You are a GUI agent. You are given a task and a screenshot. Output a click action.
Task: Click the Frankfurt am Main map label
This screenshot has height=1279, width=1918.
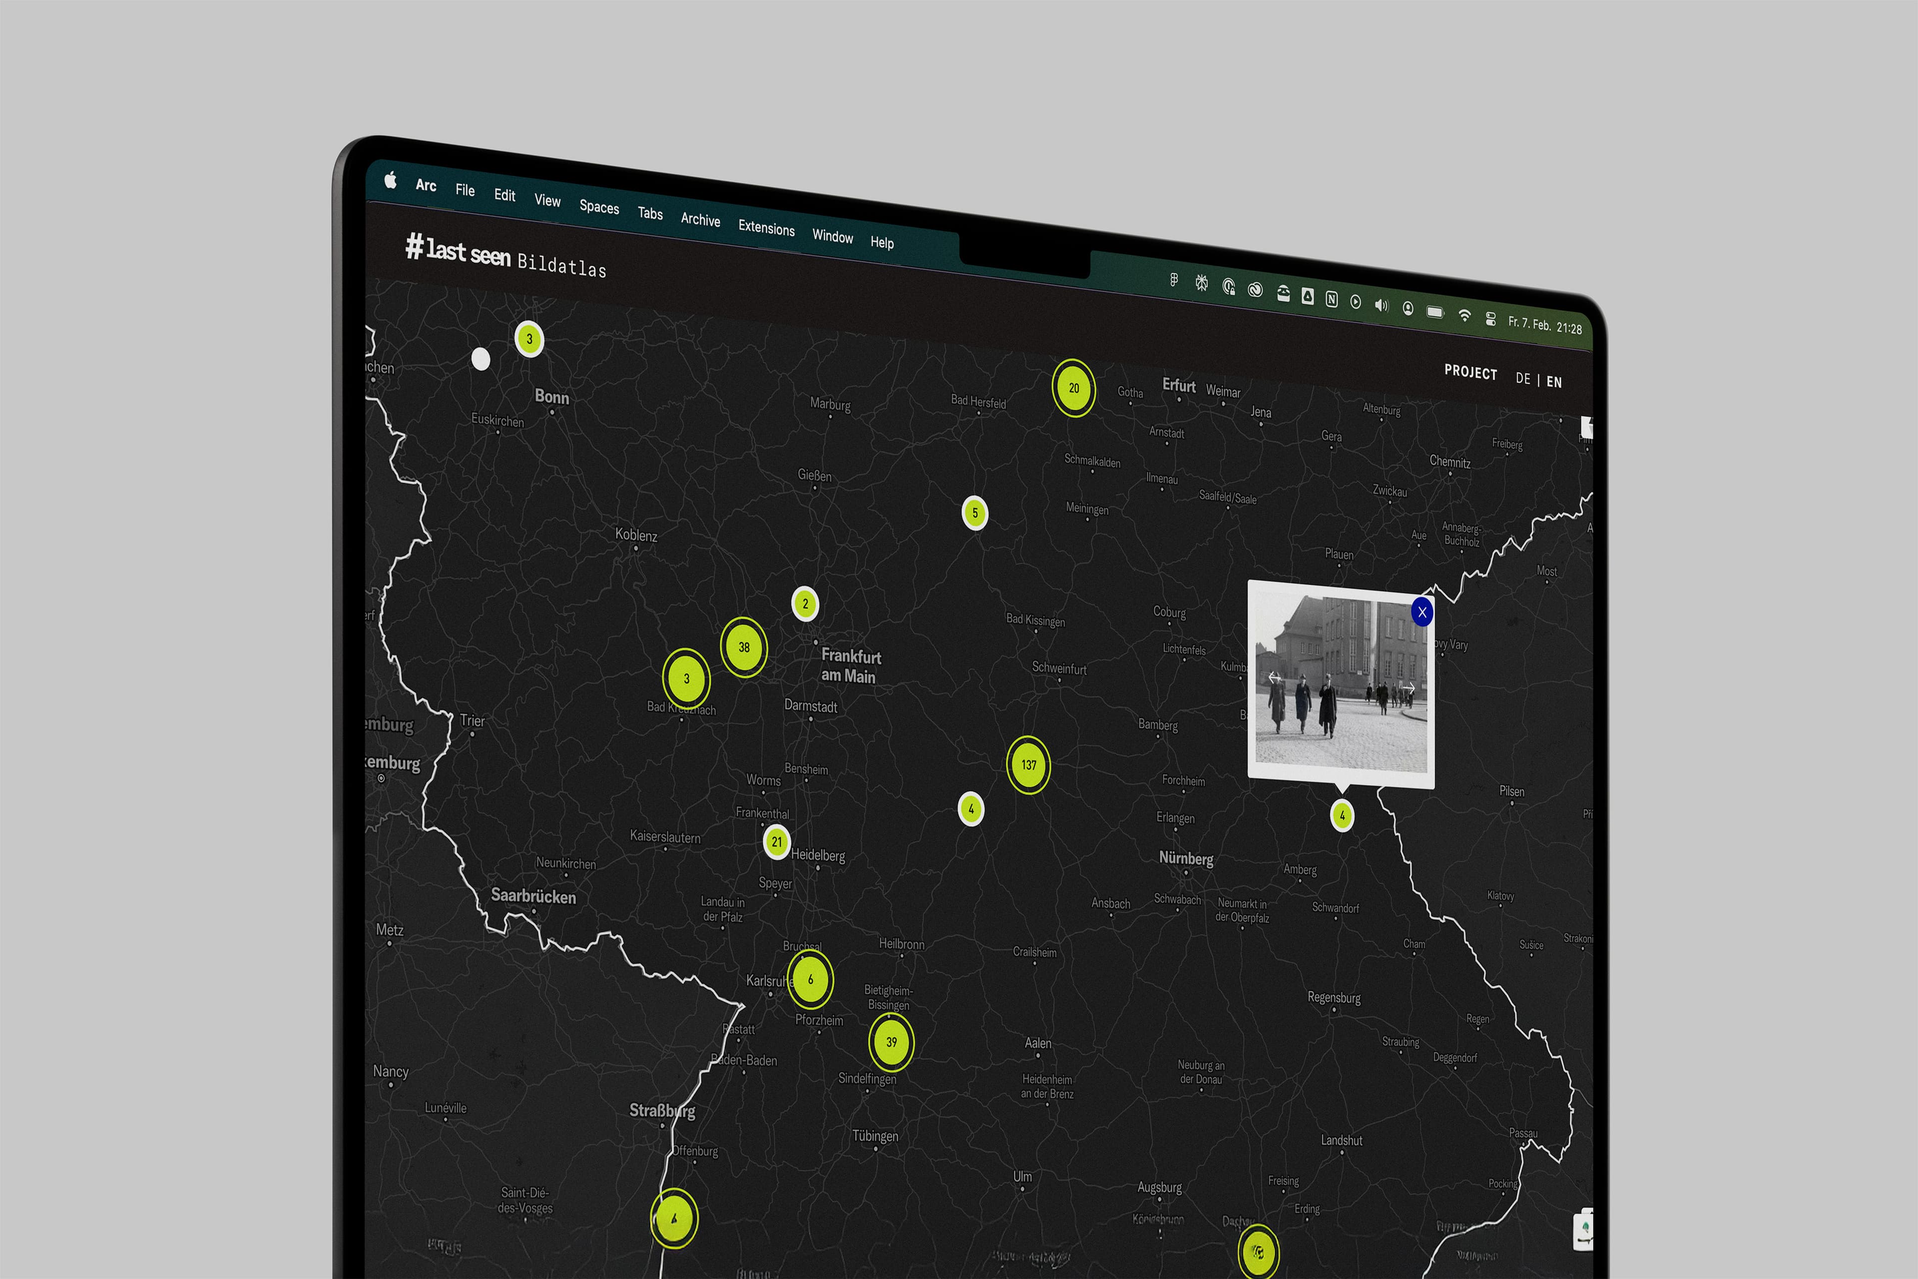851,665
